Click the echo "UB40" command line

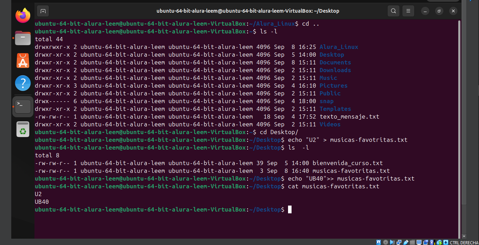point(351,178)
